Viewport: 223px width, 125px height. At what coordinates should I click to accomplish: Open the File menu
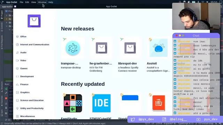point(22,2)
